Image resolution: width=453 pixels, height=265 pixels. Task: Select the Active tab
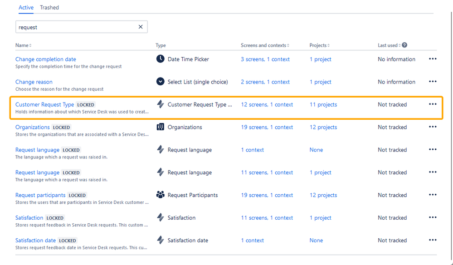pos(26,8)
